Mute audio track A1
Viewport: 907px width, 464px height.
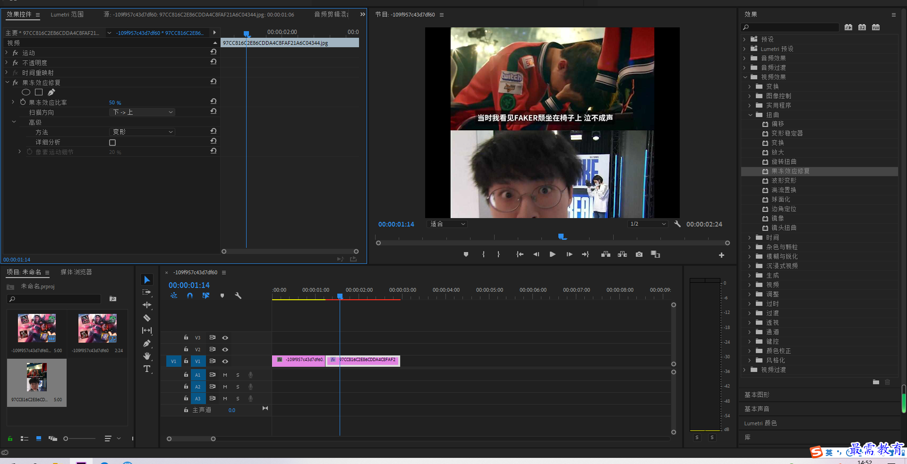(225, 375)
